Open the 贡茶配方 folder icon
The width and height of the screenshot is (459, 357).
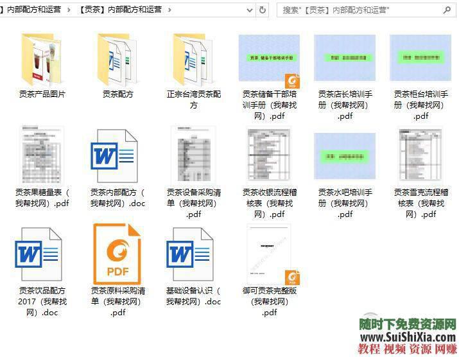(x=117, y=60)
